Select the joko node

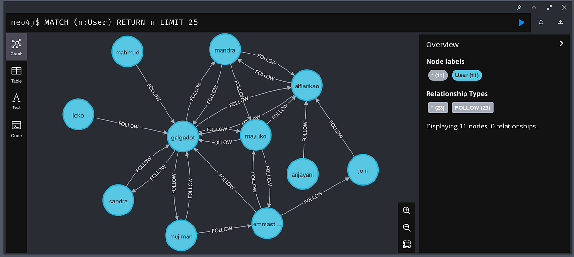coord(78,115)
